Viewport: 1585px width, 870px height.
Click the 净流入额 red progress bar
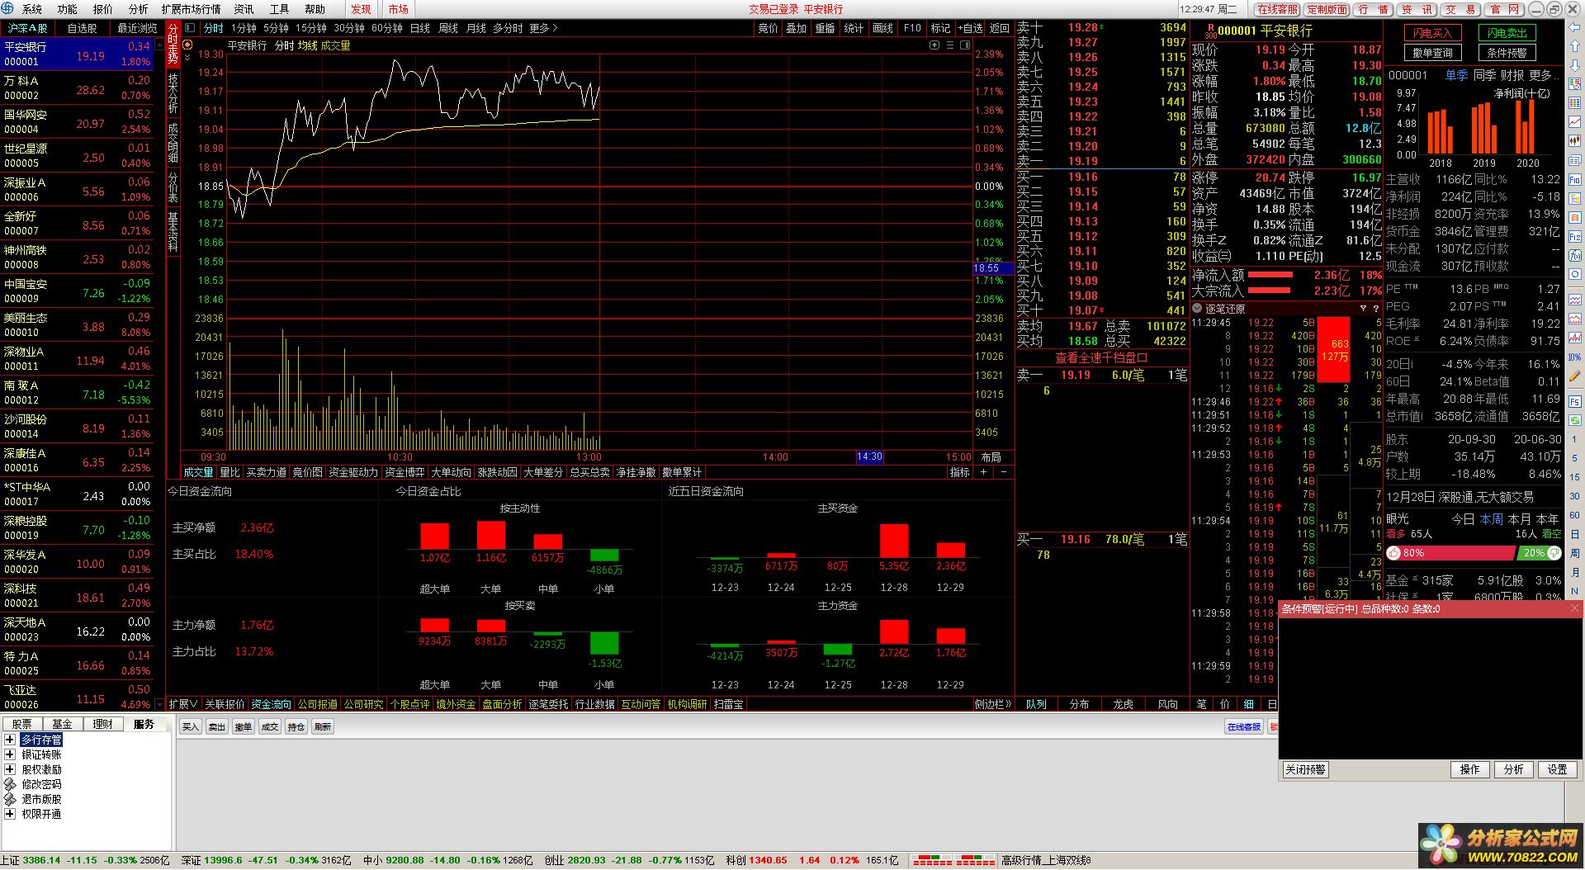click(x=1270, y=275)
